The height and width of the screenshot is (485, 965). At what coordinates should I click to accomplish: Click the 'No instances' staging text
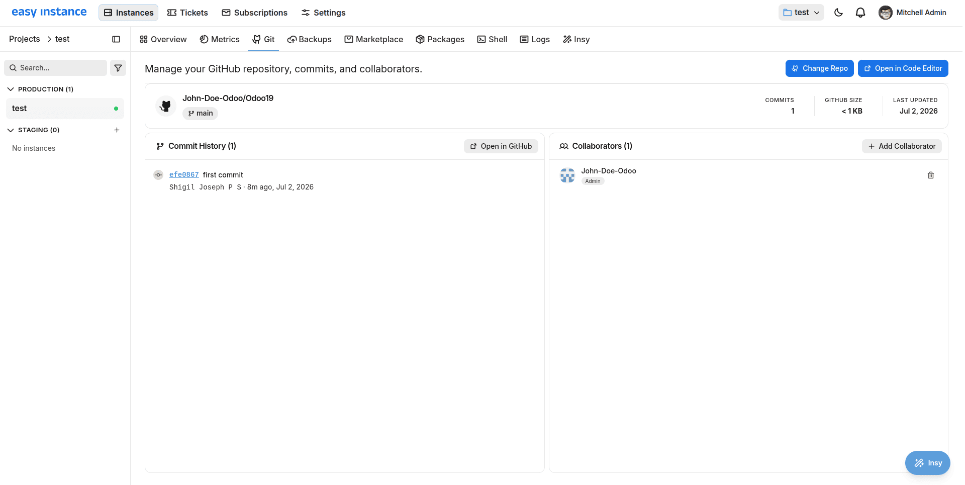[34, 148]
